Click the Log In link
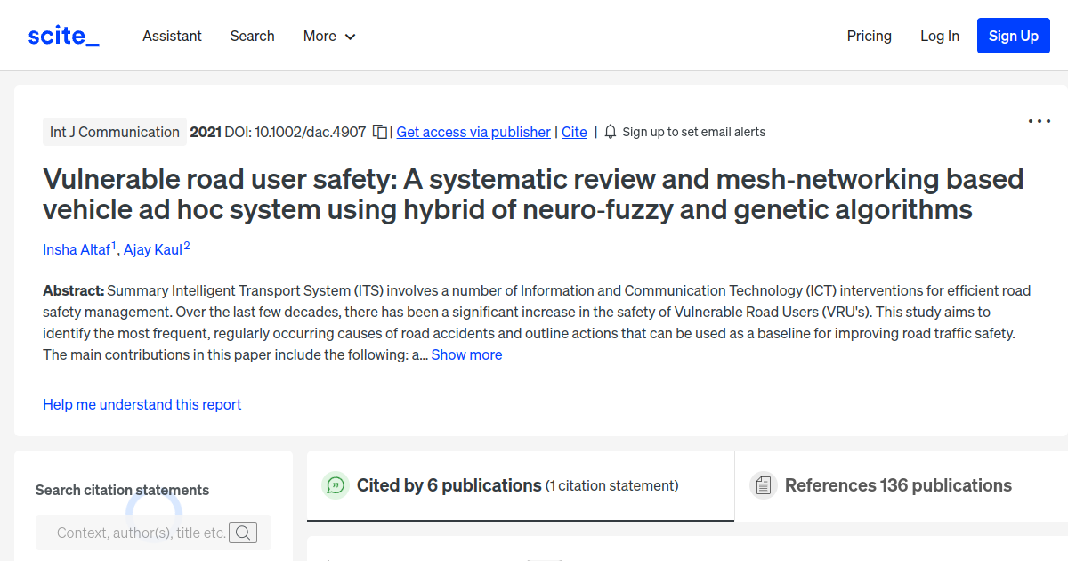Screen dimensions: 1068x561 pos(940,36)
